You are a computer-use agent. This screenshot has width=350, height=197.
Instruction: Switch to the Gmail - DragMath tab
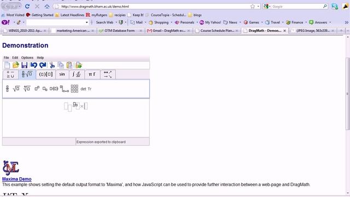[x=169, y=31]
